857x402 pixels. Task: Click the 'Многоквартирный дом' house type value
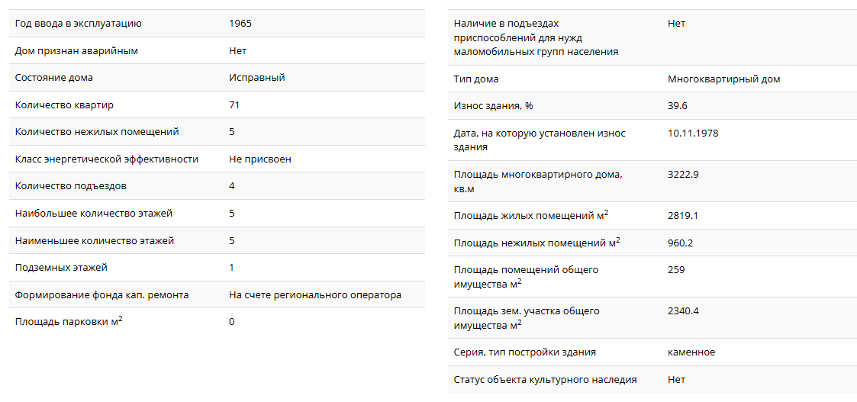point(723,79)
